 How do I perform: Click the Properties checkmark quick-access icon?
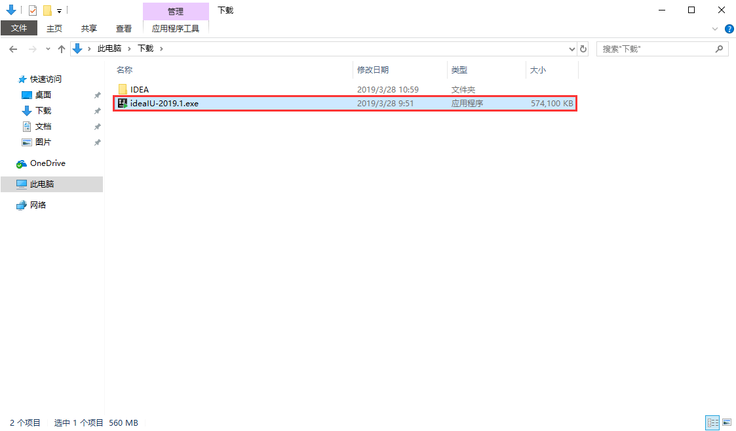(x=32, y=10)
